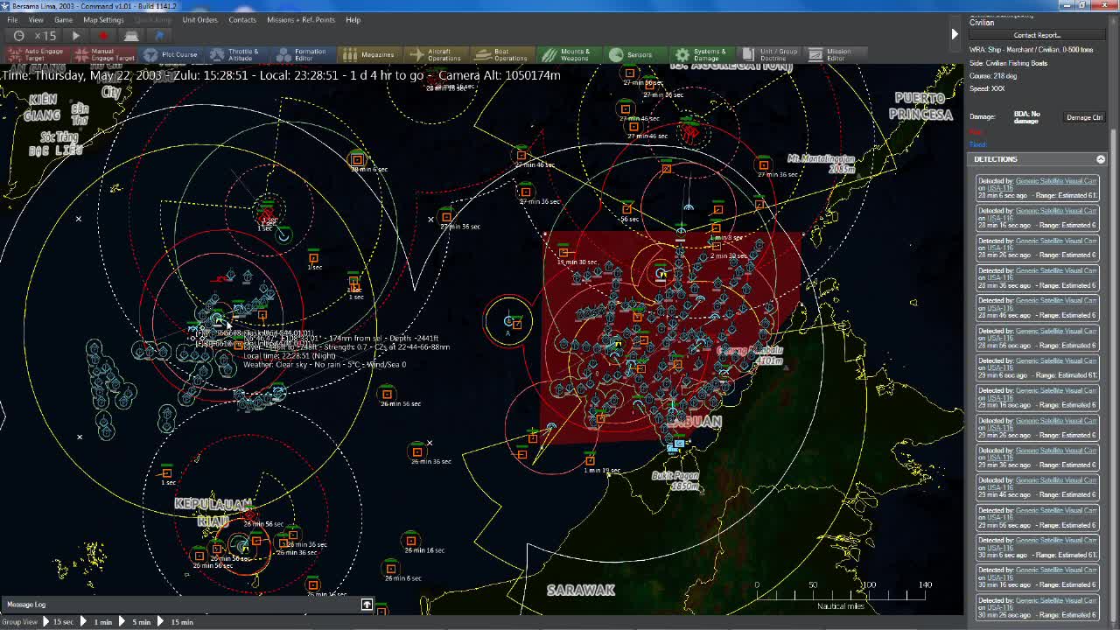Screen dimensions: 1120x630
Task: Click the blue arrow toolbar icon
Action: click(x=159, y=36)
